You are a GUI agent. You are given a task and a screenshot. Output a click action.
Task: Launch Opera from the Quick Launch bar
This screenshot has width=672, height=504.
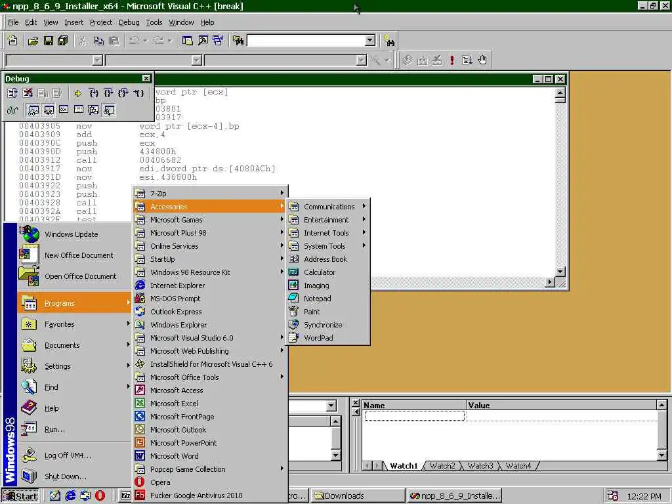click(100, 496)
